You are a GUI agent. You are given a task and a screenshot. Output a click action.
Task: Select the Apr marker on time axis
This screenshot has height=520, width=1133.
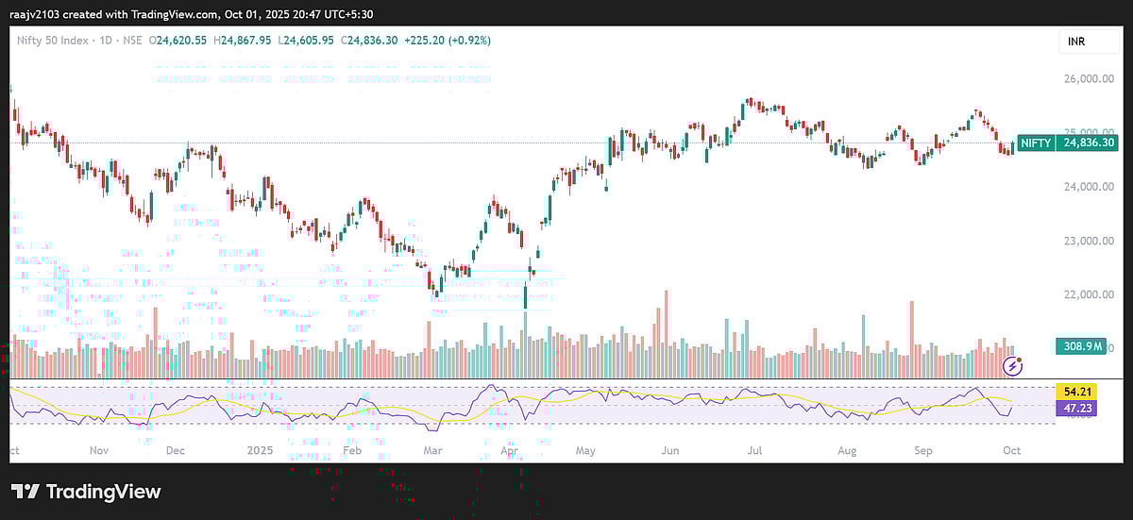tap(509, 451)
